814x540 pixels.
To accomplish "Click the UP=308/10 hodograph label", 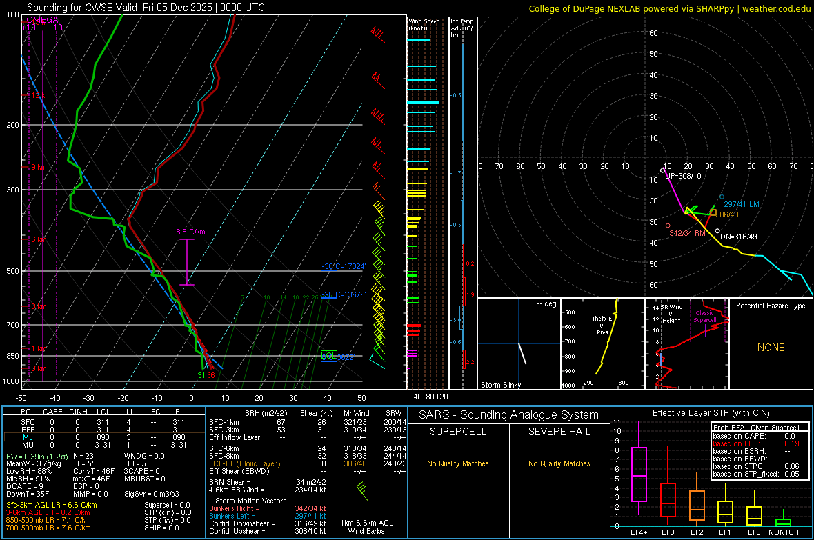I will [x=683, y=176].
